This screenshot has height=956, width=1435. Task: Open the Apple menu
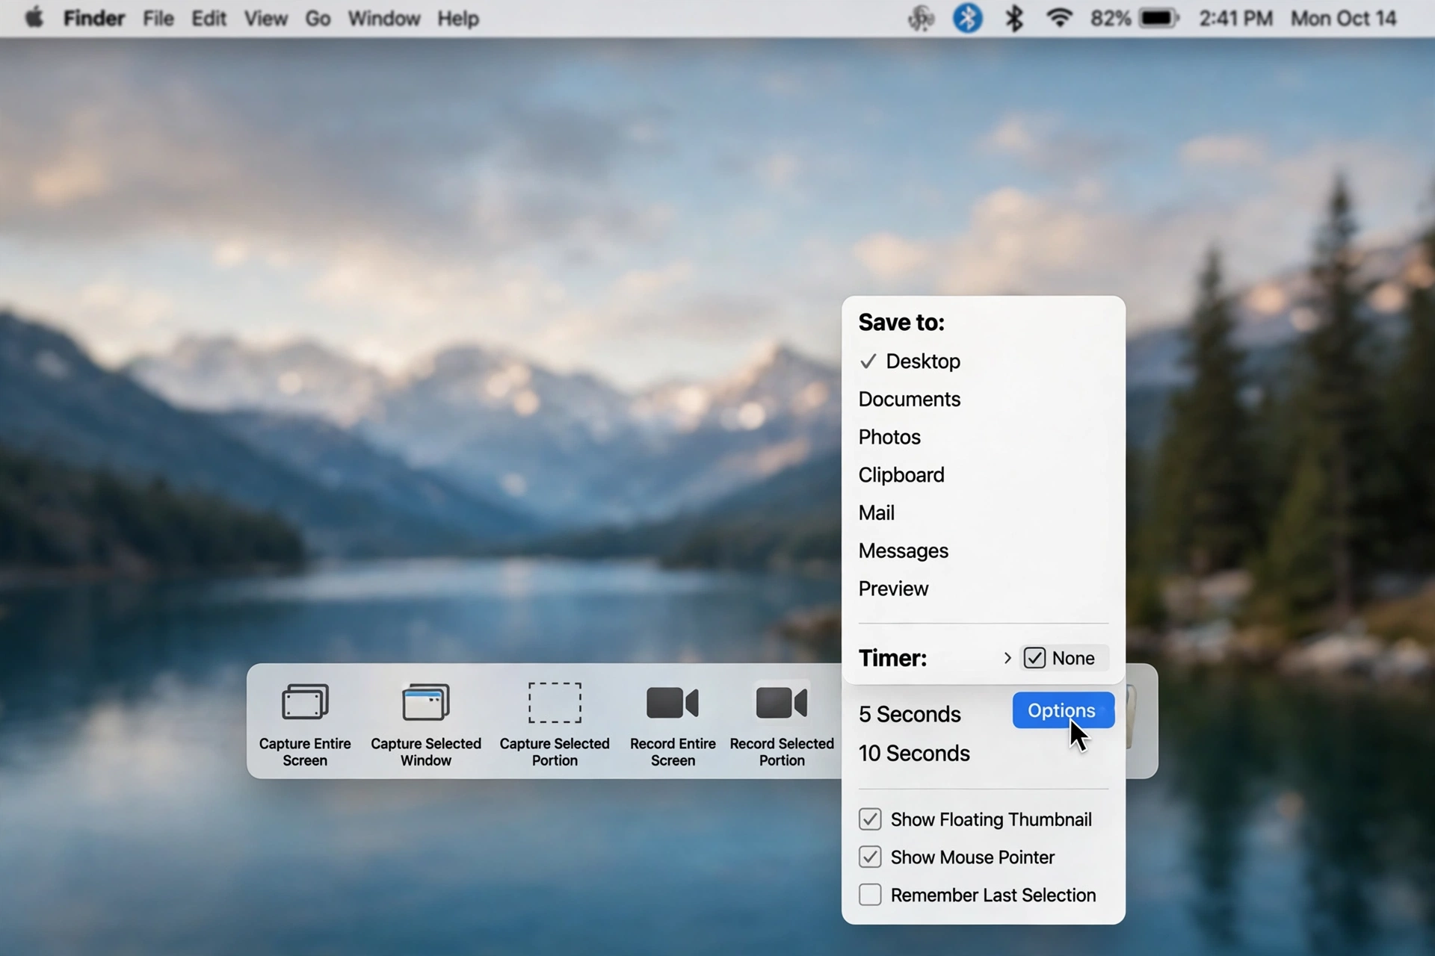tap(34, 18)
